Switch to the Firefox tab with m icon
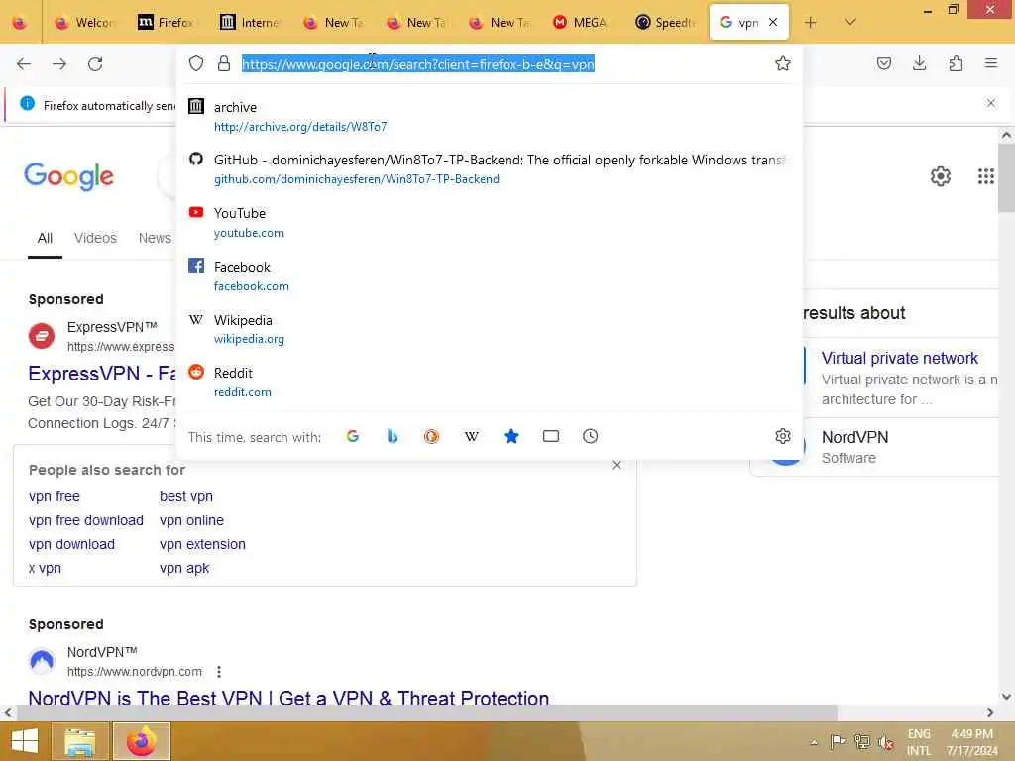1015x761 pixels. tap(167, 22)
